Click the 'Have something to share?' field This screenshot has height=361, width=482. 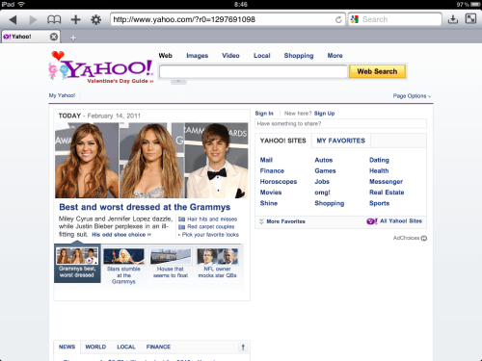(x=340, y=123)
